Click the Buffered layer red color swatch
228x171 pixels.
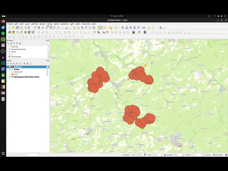click(x=12, y=67)
